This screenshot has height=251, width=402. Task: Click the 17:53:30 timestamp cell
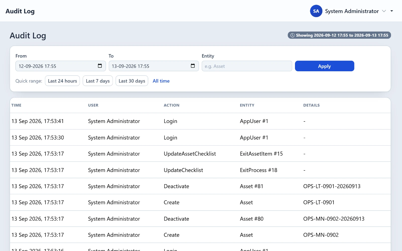pos(37,138)
